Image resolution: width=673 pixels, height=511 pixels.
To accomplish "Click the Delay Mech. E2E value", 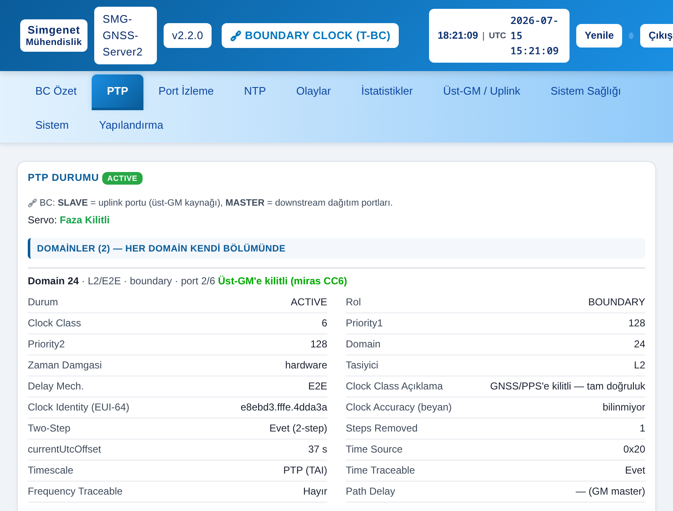I will click(318, 386).
